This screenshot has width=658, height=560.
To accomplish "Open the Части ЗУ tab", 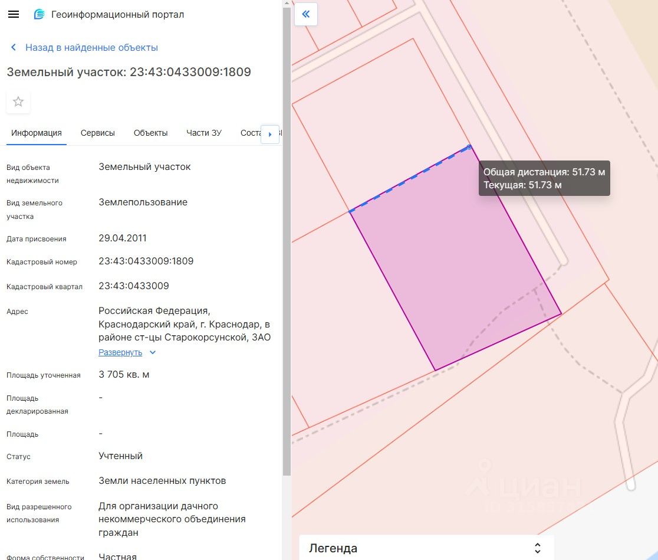I will pos(204,133).
